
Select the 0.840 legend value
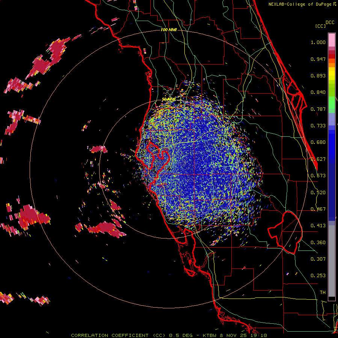click(x=318, y=92)
